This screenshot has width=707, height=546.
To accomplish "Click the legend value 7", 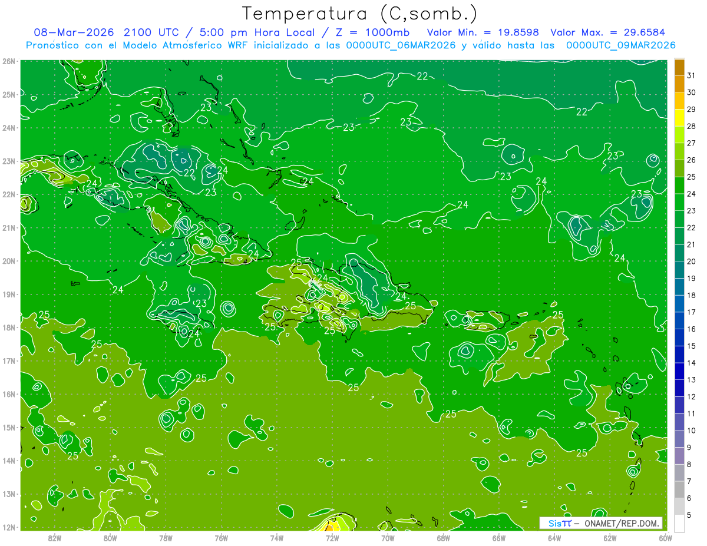I will click(690, 481).
